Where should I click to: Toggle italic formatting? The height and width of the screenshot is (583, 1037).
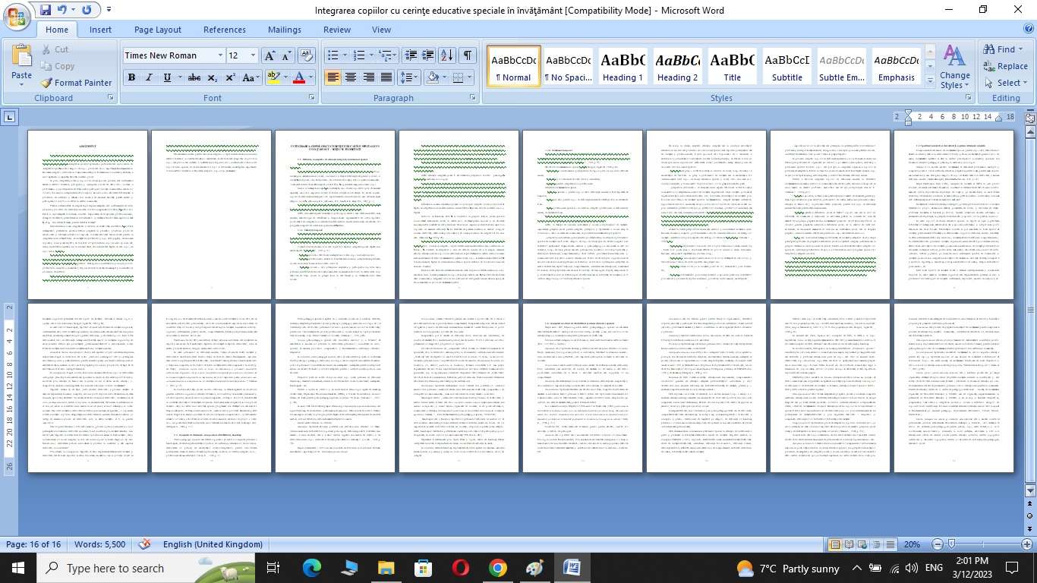(149, 77)
